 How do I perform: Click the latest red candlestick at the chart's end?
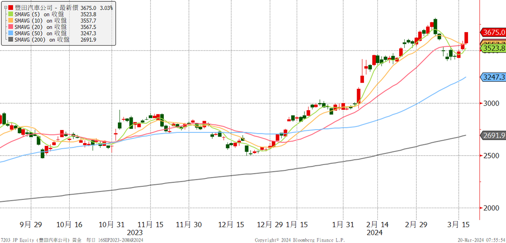click(467, 38)
